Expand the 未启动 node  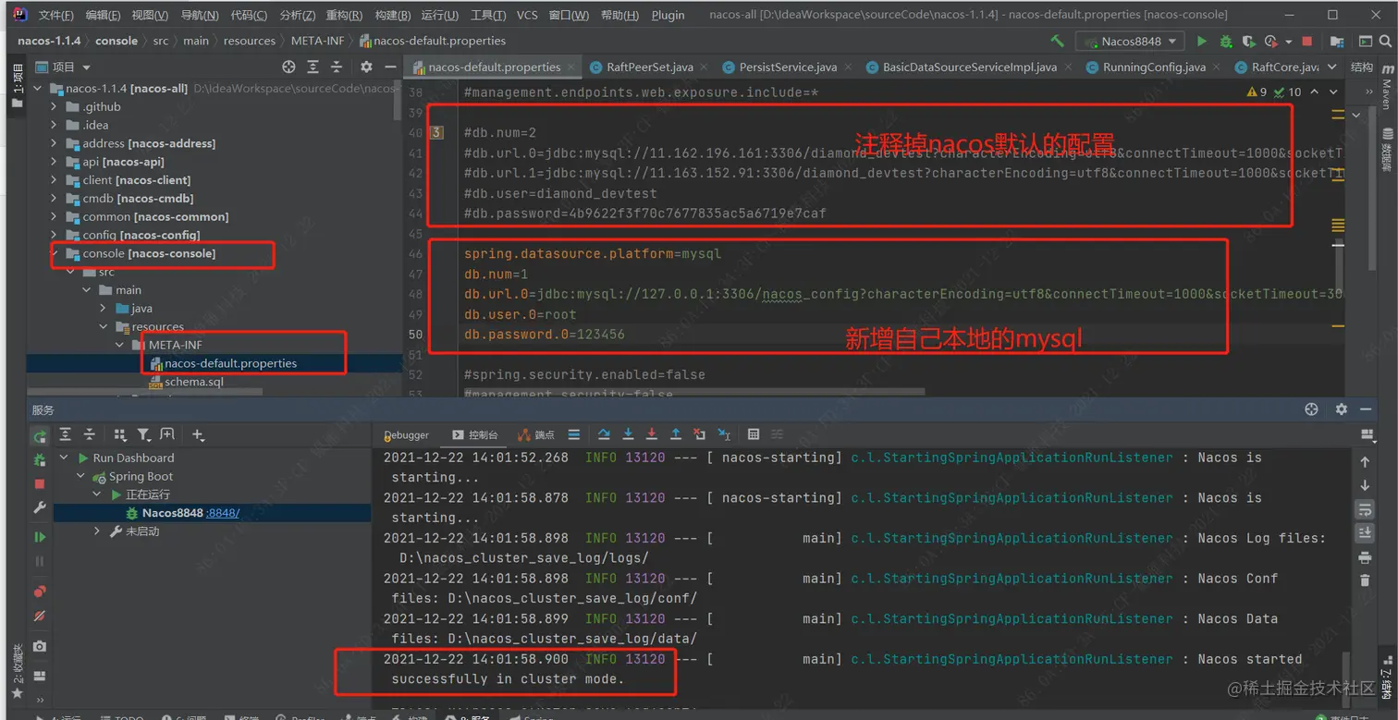click(97, 531)
